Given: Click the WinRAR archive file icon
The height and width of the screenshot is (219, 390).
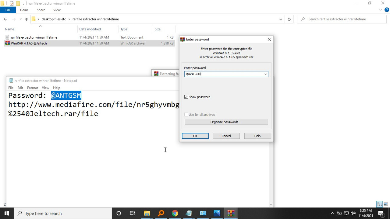Looking at the screenshot, I should 7,43.
